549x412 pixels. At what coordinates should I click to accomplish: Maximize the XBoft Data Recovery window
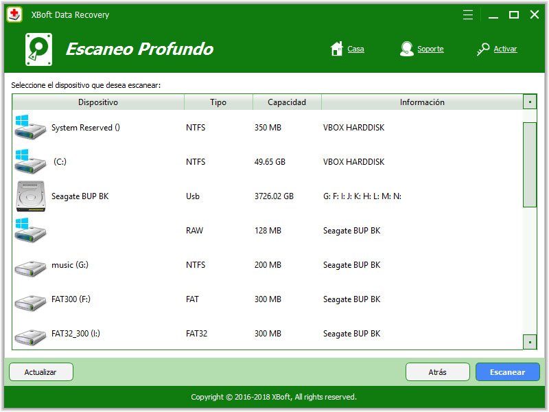click(514, 14)
